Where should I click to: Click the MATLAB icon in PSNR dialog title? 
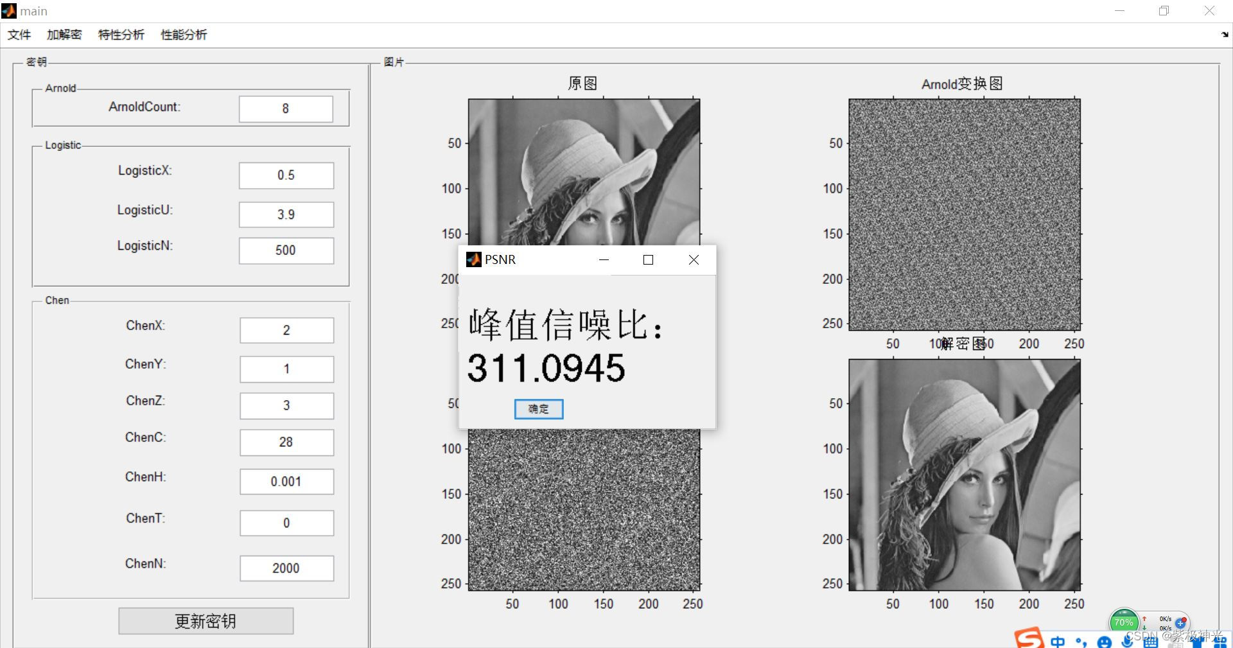[x=473, y=259]
